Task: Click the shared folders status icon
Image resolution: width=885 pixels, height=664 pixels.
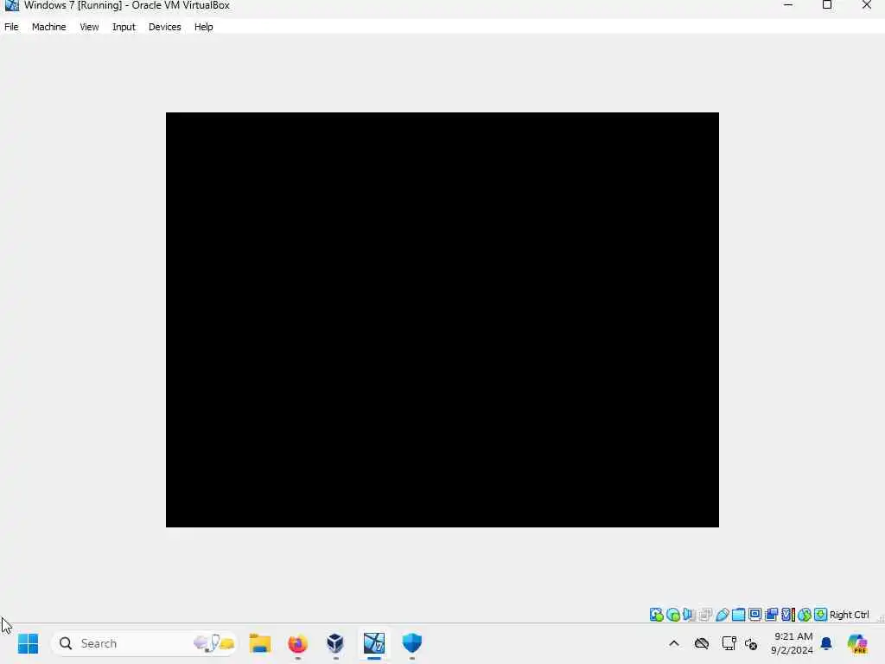Action: [738, 615]
